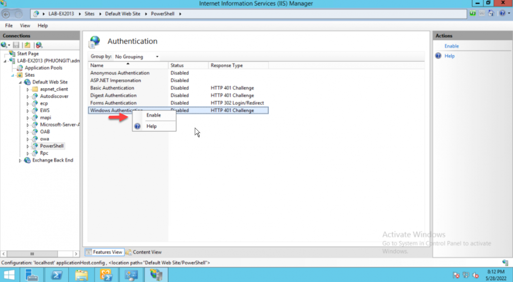Expand the Default Web Site tree node
Image resolution: width=513 pixels, height=282 pixels.
pos(21,82)
